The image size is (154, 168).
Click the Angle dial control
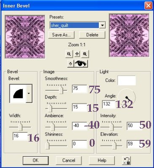tap(127, 97)
